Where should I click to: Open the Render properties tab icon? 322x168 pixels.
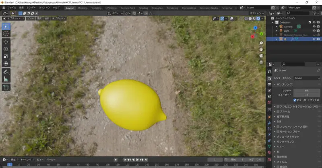click(x=269, y=79)
